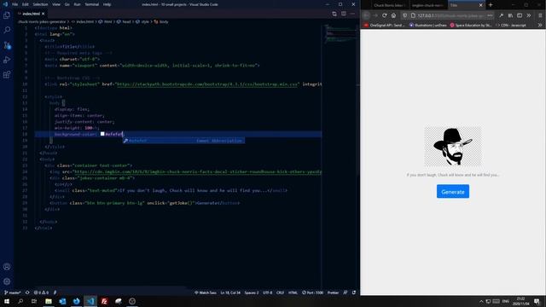Click Ln 18, Col 34 in status bar

(230, 293)
